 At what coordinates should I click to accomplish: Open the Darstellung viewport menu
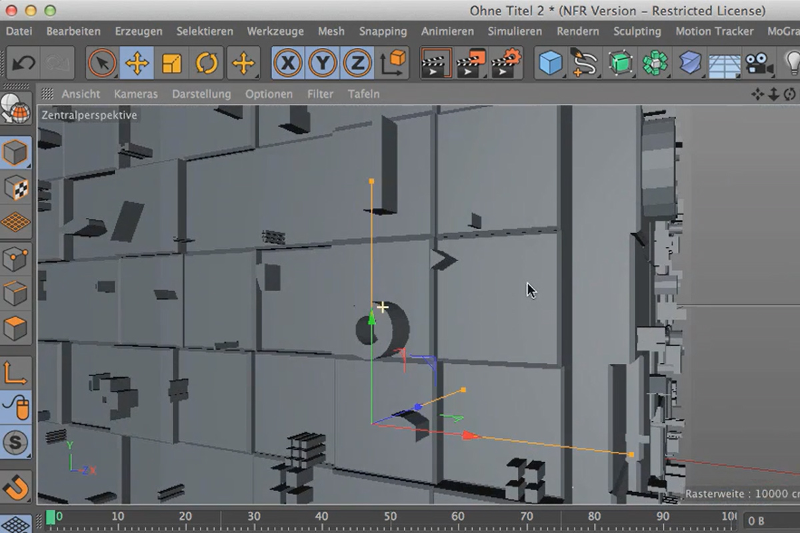point(201,94)
